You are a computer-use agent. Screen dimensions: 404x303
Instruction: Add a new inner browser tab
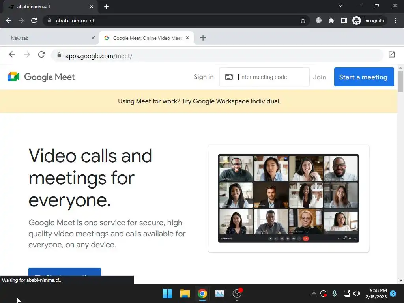pyautogui.click(x=203, y=38)
